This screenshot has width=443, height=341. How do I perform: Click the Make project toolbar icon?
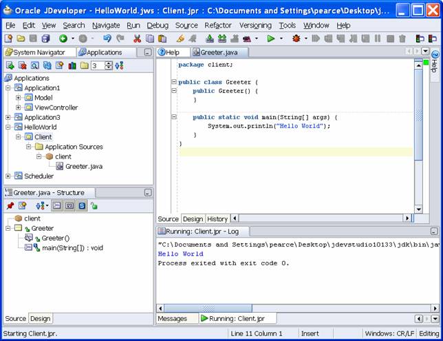tap(210, 38)
